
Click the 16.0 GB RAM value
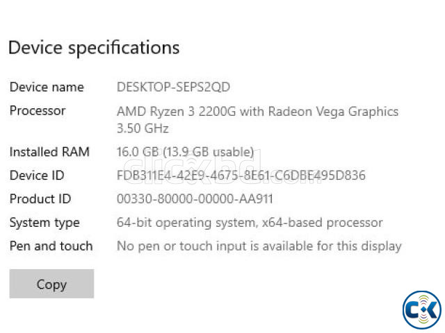136,152
